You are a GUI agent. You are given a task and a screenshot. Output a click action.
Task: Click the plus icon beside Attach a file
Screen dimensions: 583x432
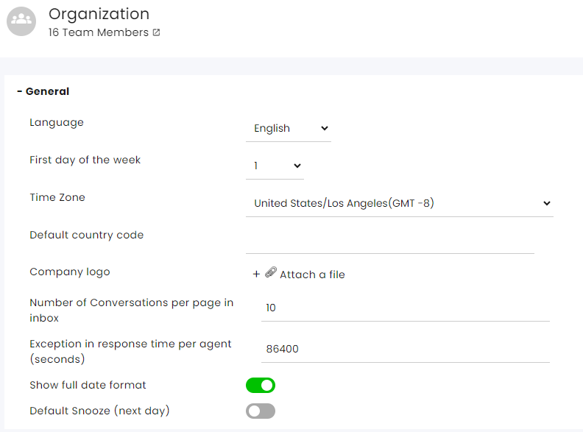click(x=256, y=275)
